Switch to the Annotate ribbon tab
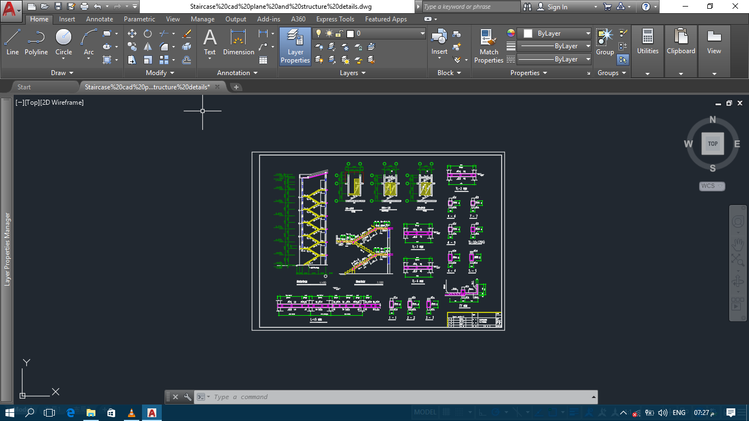749x421 pixels. coord(99,19)
